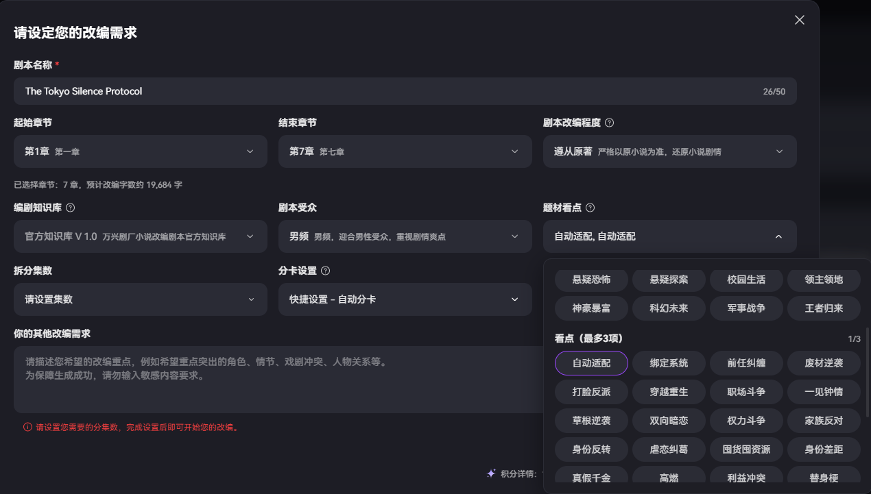Click the red warning icon below textarea
Image resolution: width=871 pixels, height=494 pixels.
27,427
